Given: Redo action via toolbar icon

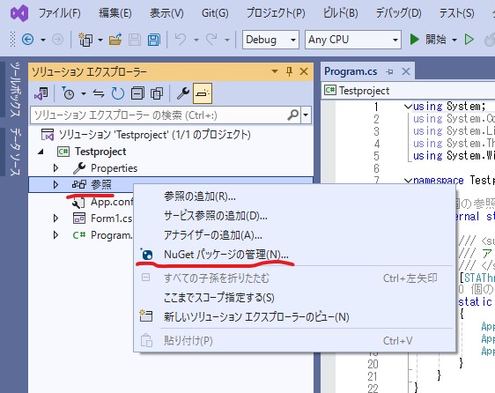Looking at the screenshot, I should pos(211,40).
